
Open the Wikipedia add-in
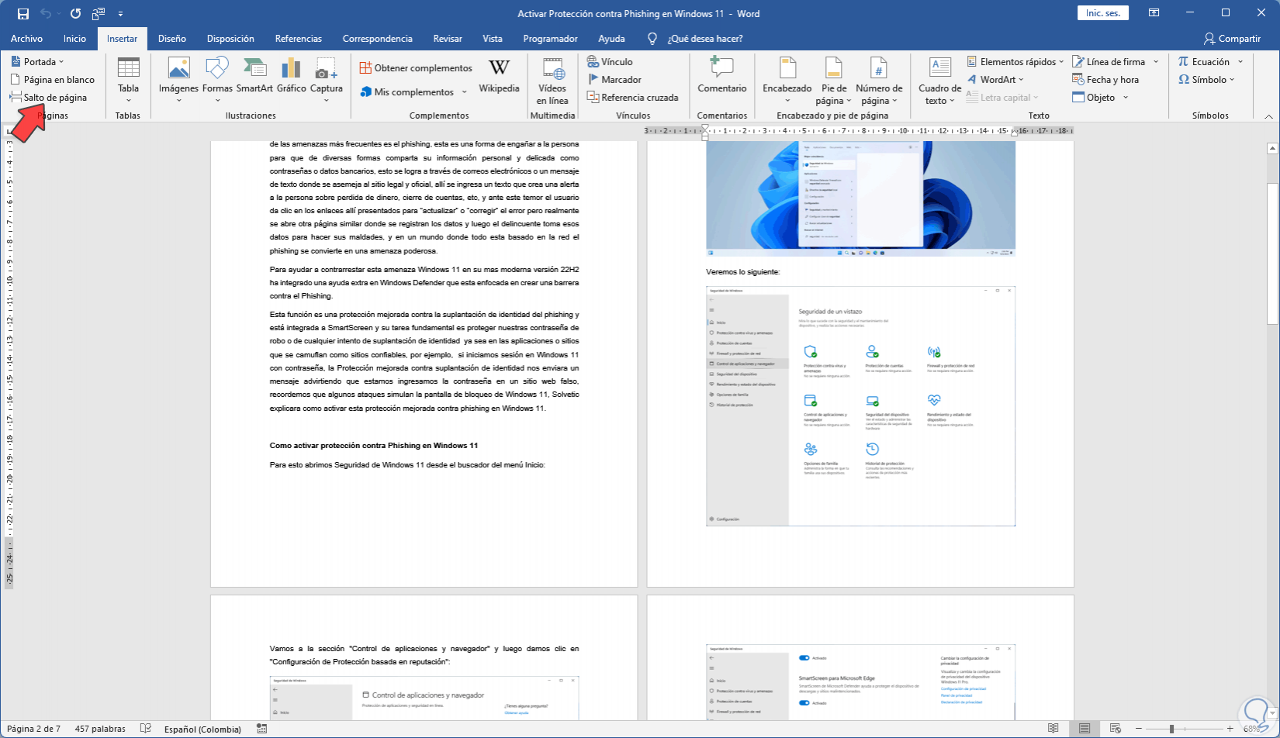499,76
